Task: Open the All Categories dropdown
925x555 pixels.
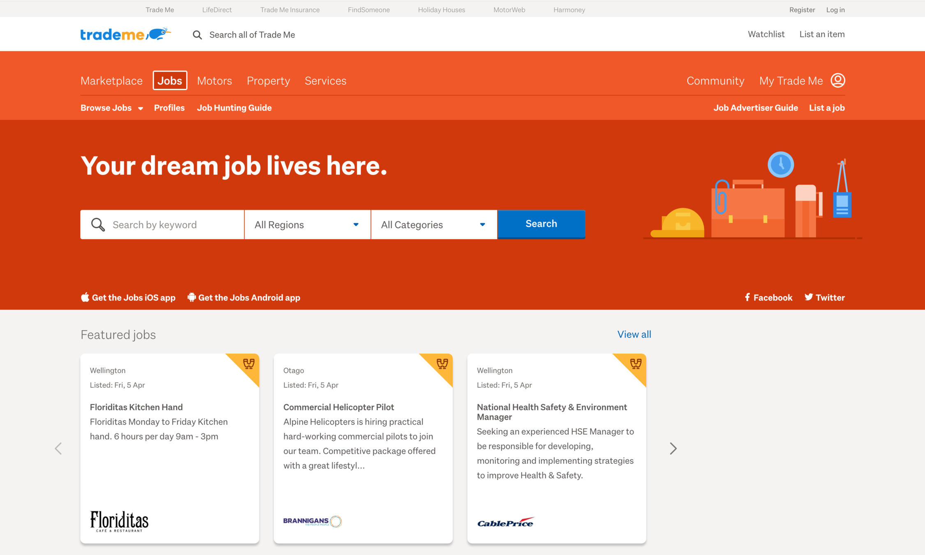Action: pyautogui.click(x=434, y=224)
